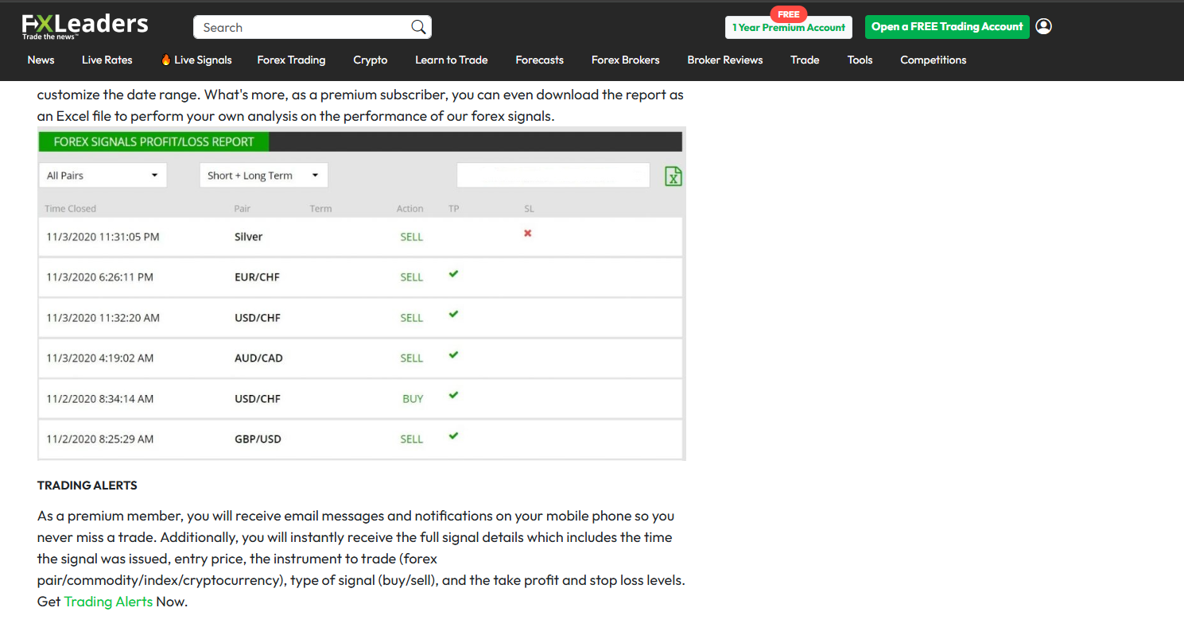Click the FXLeaders logo
1184x627 pixels.
pyautogui.click(x=84, y=26)
